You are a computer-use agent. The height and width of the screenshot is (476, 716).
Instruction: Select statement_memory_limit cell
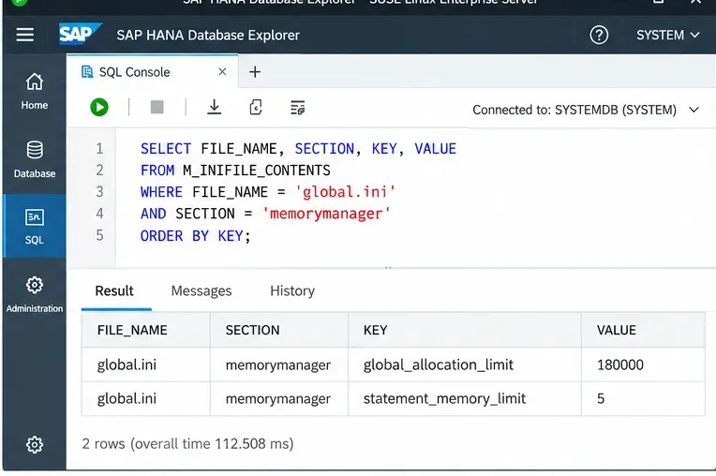(x=465, y=398)
